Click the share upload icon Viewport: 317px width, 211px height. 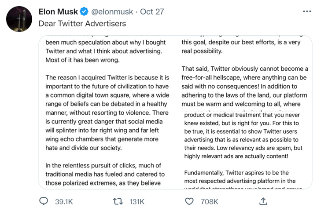coord(263,201)
